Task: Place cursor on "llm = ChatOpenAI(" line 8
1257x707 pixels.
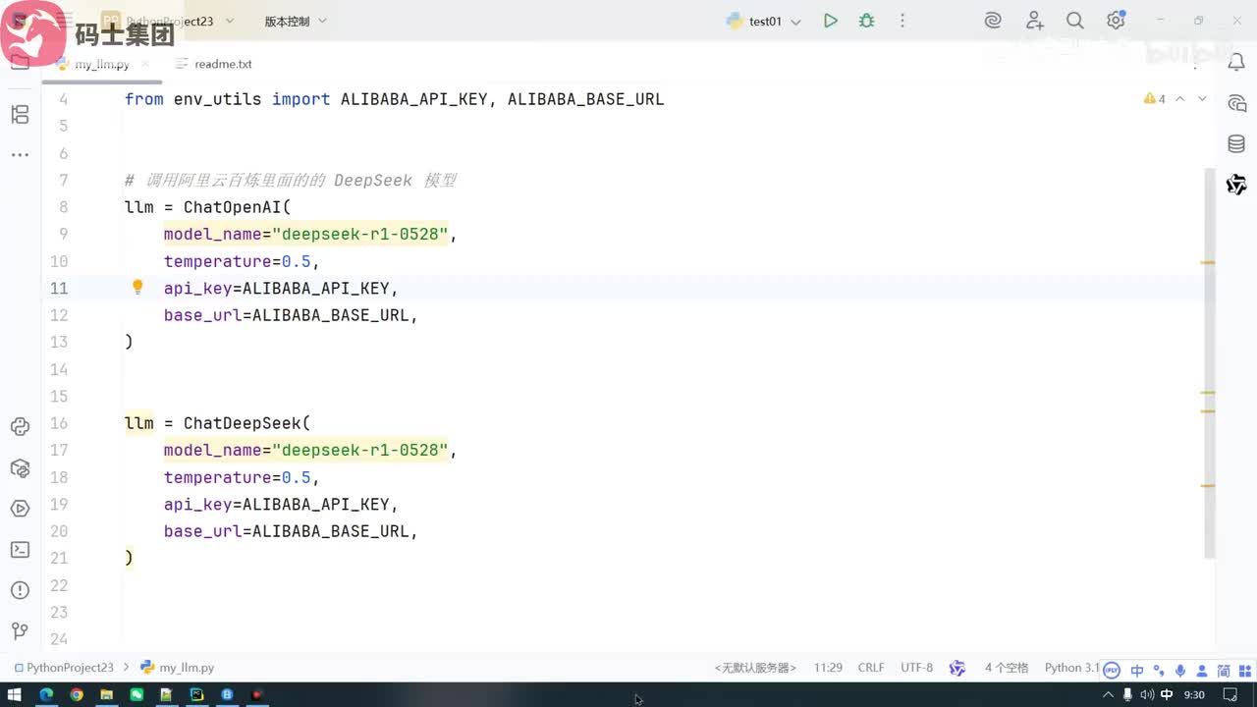Action: (x=208, y=207)
